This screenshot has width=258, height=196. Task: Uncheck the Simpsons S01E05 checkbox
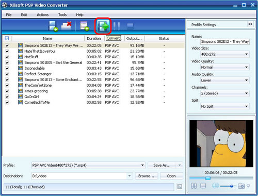click(x=7, y=62)
